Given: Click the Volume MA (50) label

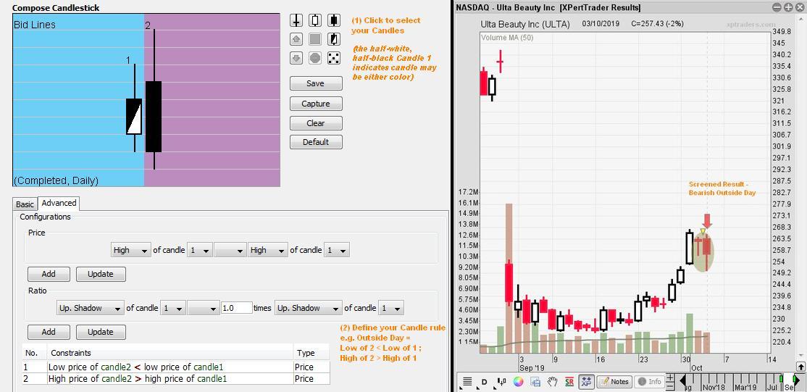Looking at the screenshot, I should (507, 38).
